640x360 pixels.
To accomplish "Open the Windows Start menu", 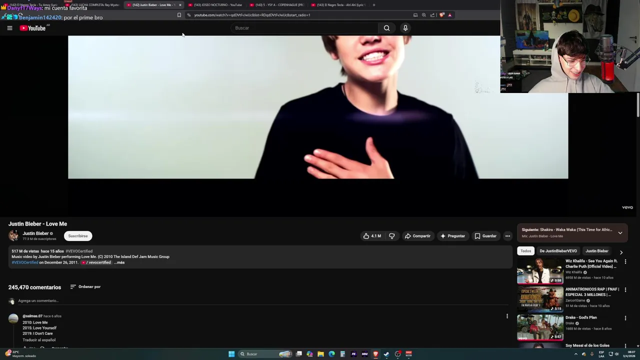I will (x=231, y=354).
